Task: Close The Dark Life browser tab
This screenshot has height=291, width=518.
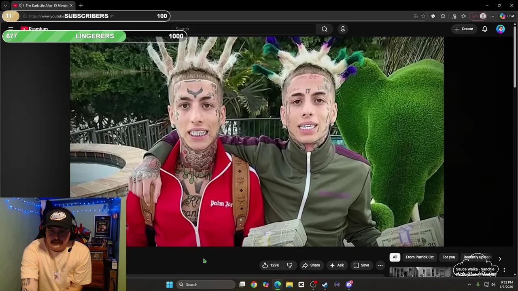Action: click(x=71, y=6)
